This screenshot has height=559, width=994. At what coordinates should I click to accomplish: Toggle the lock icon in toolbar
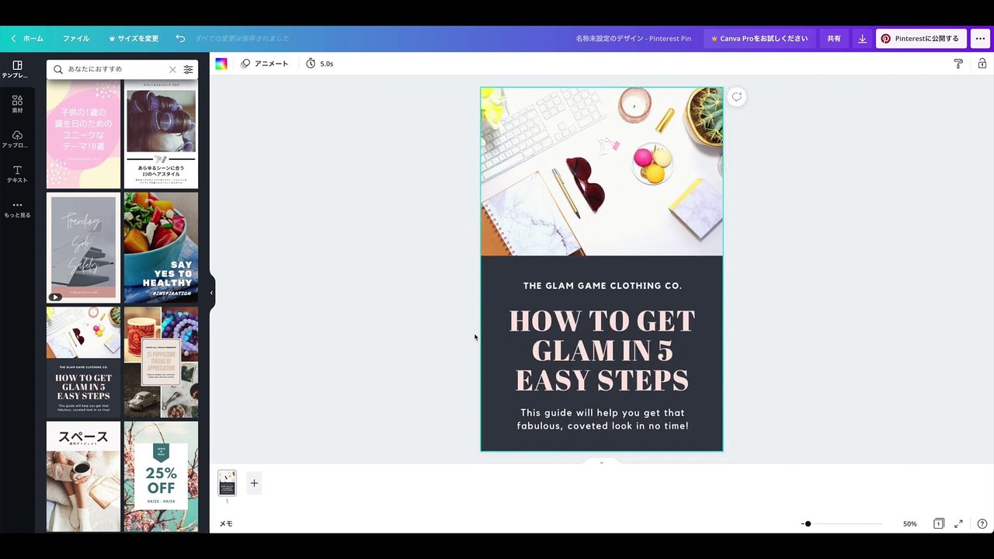click(982, 64)
